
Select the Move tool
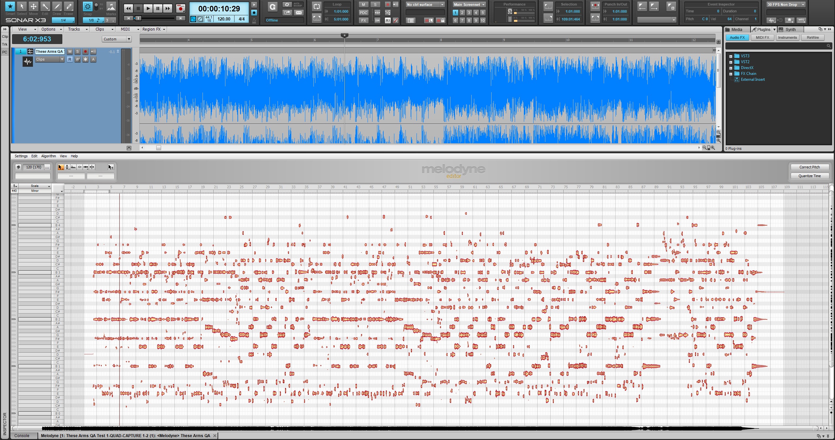click(x=33, y=6)
